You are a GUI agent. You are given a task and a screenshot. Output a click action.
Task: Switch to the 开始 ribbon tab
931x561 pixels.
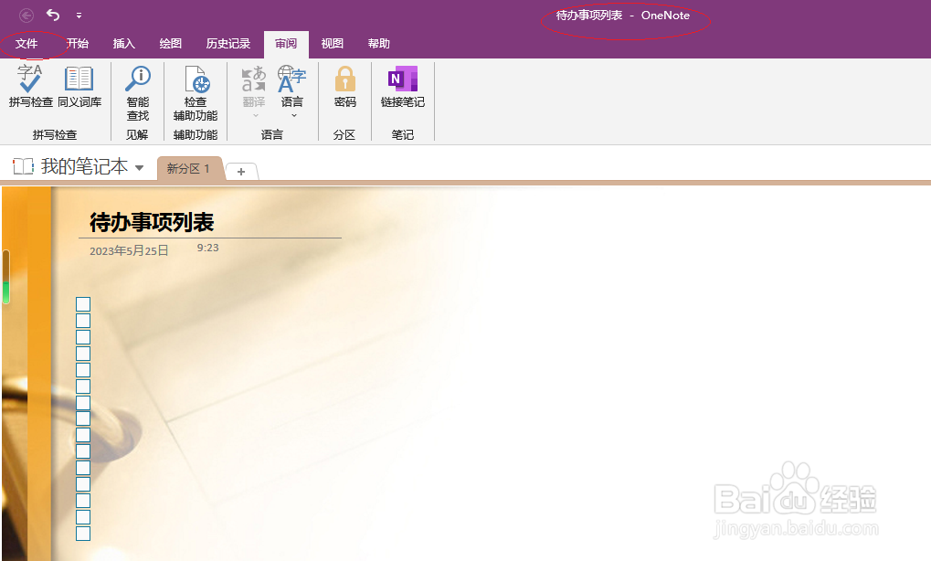[x=77, y=43]
